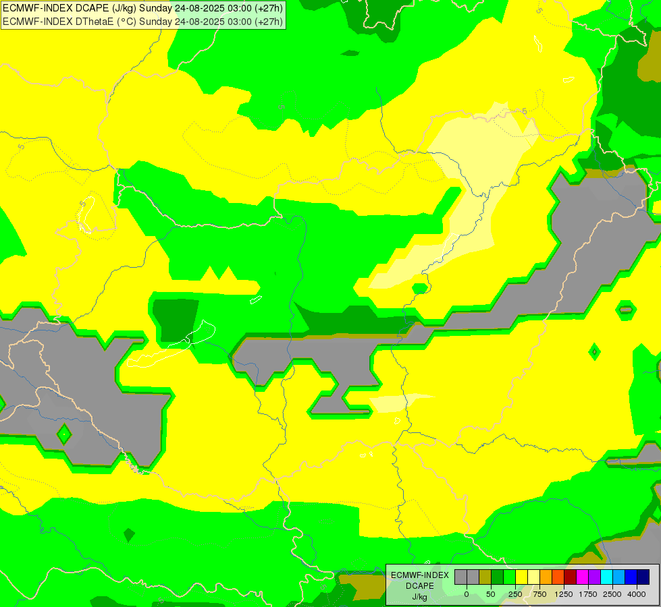Click the orange legend swatch
This screenshot has width=661, height=607.
[x=546, y=577]
